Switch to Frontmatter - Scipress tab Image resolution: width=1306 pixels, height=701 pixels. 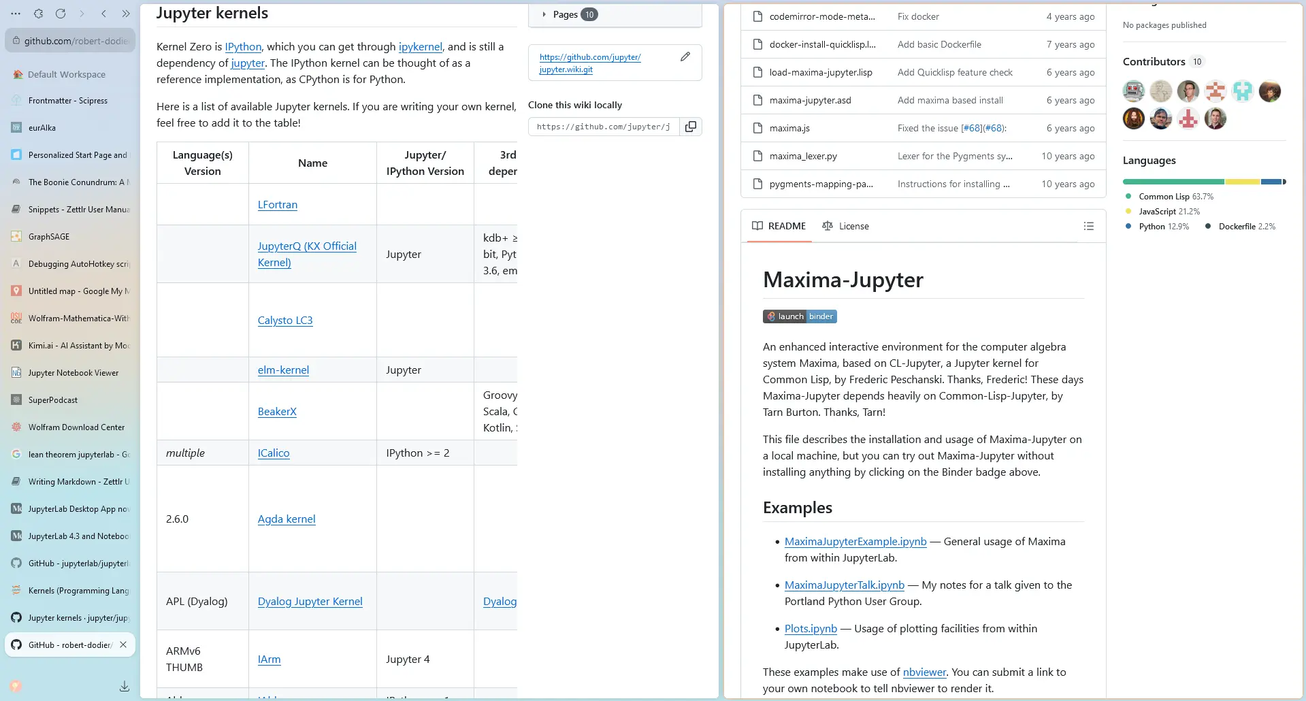70,101
